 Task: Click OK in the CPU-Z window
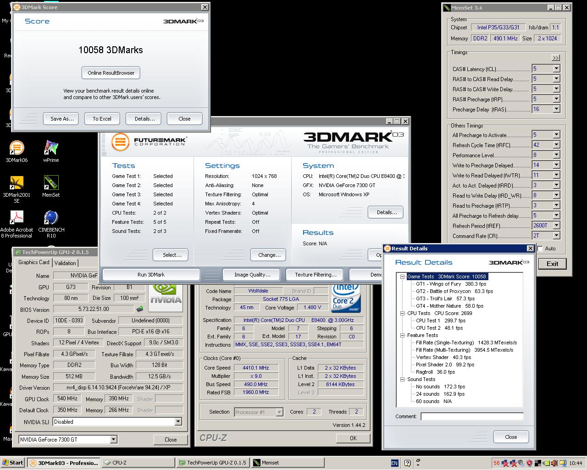coord(353,438)
